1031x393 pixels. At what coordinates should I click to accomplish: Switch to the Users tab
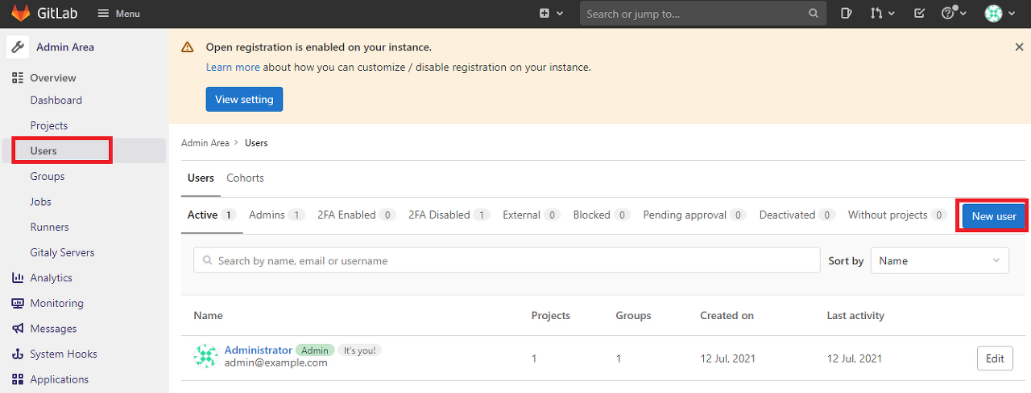[201, 178]
